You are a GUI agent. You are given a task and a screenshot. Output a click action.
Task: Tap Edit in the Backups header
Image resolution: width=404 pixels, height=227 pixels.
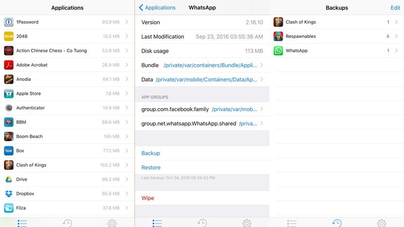[395, 8]
